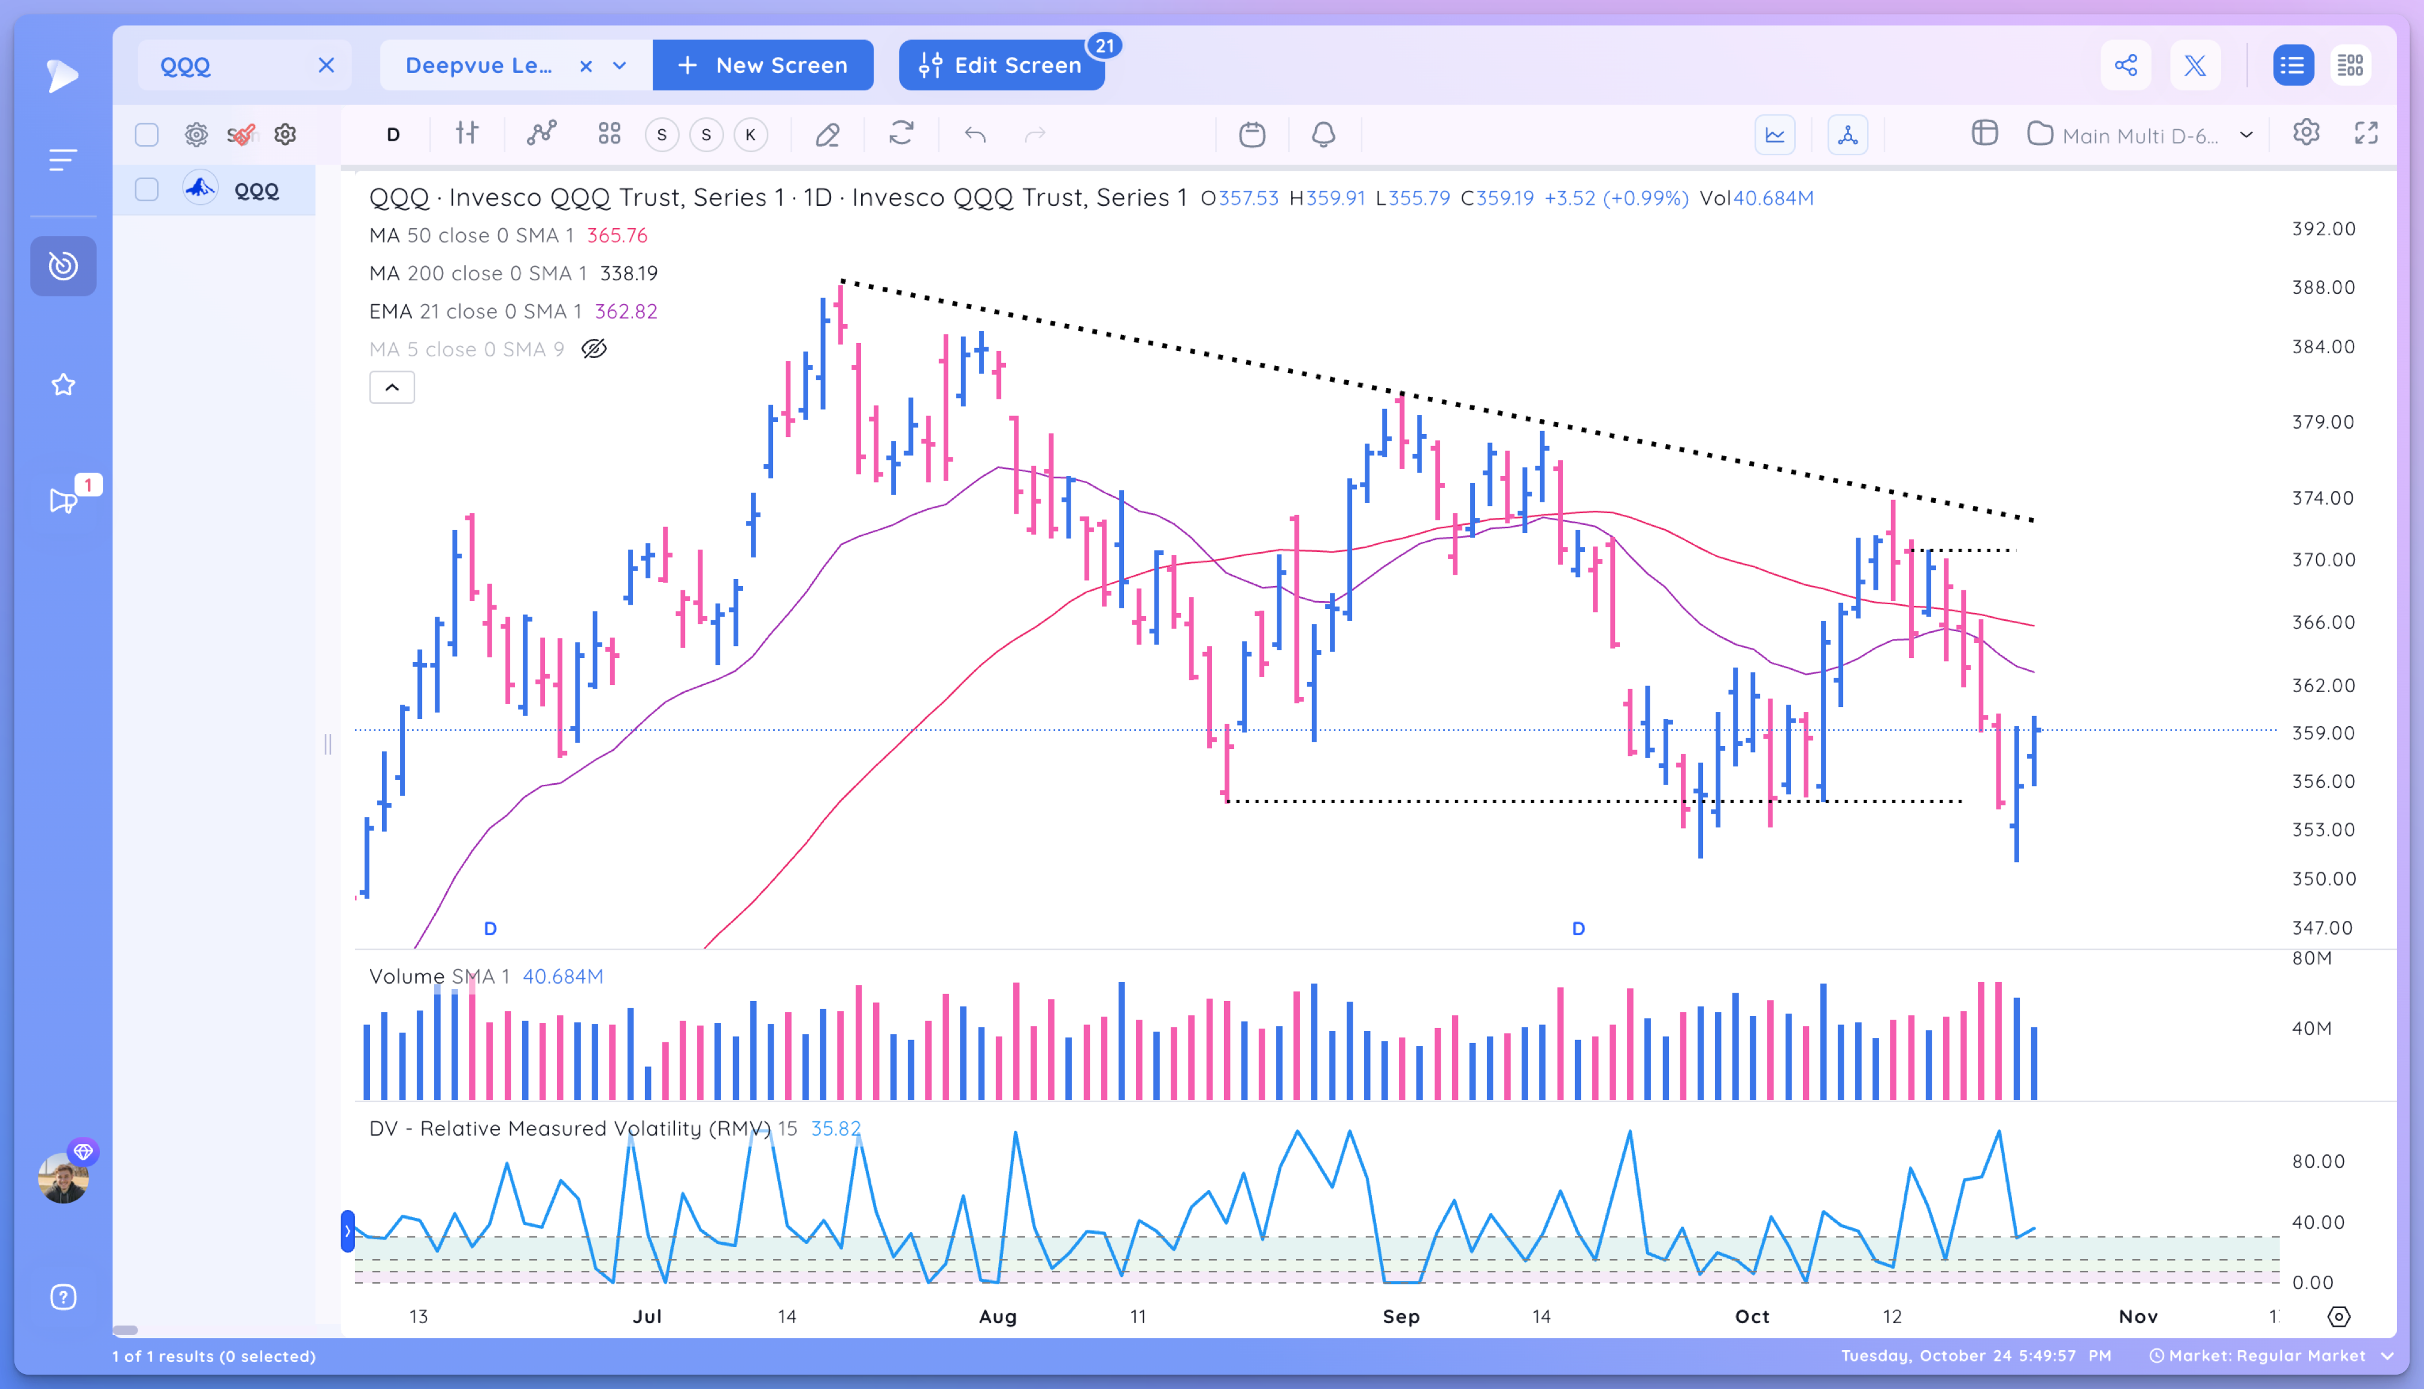The height and width of the screenshot is (1389, 2424).
Task: Open the user profile avatar
Action: pyautogui.click(x=63, y=1177)
